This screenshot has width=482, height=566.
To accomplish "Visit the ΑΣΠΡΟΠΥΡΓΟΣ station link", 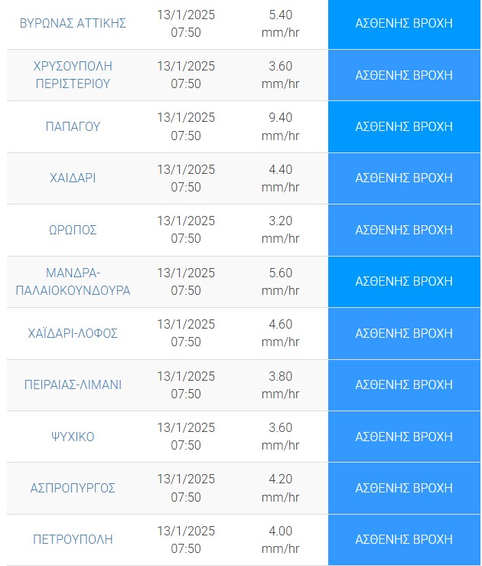I will (73, 488).
